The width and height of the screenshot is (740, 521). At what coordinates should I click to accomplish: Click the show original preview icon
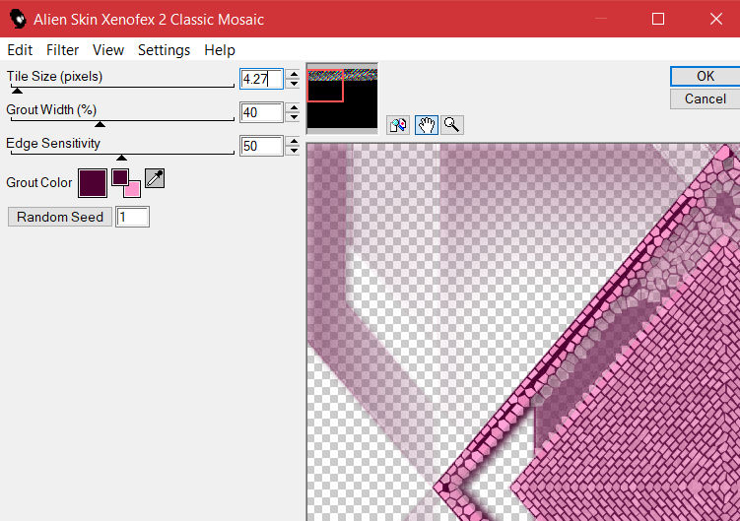(399, 125)
